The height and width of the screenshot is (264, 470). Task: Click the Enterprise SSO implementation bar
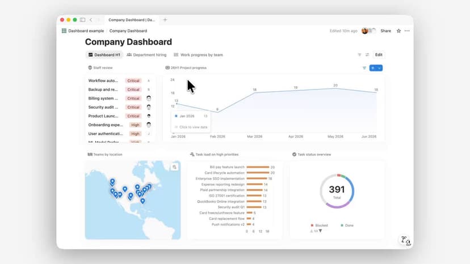tap(257, 178)
